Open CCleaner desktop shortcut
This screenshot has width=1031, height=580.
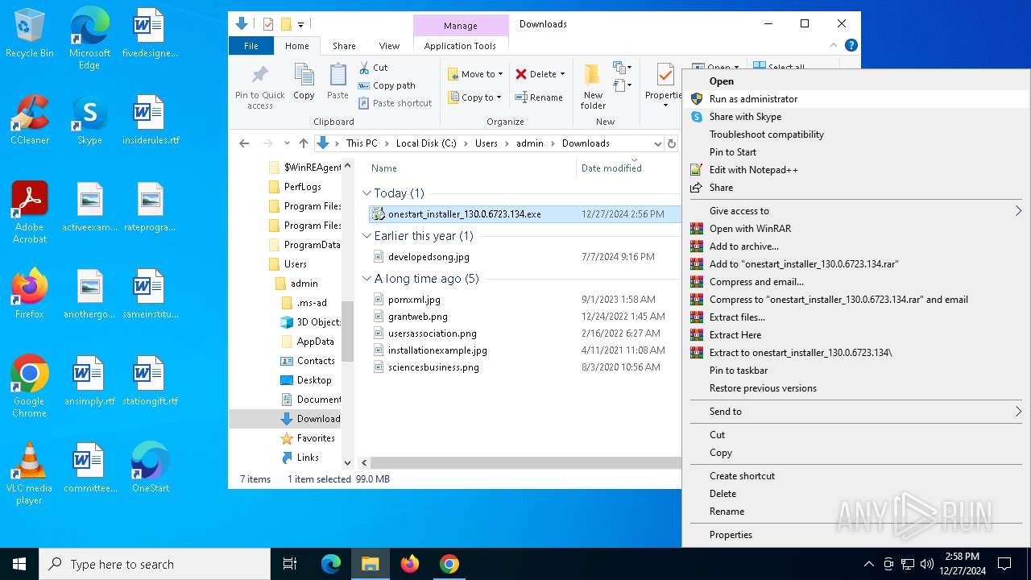coord(29,119)
